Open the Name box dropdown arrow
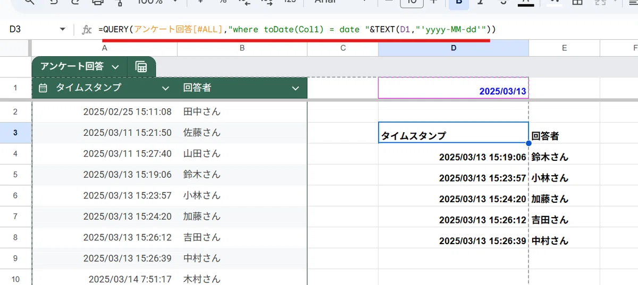Screen dimensions: 638x285 click(63, 29)
